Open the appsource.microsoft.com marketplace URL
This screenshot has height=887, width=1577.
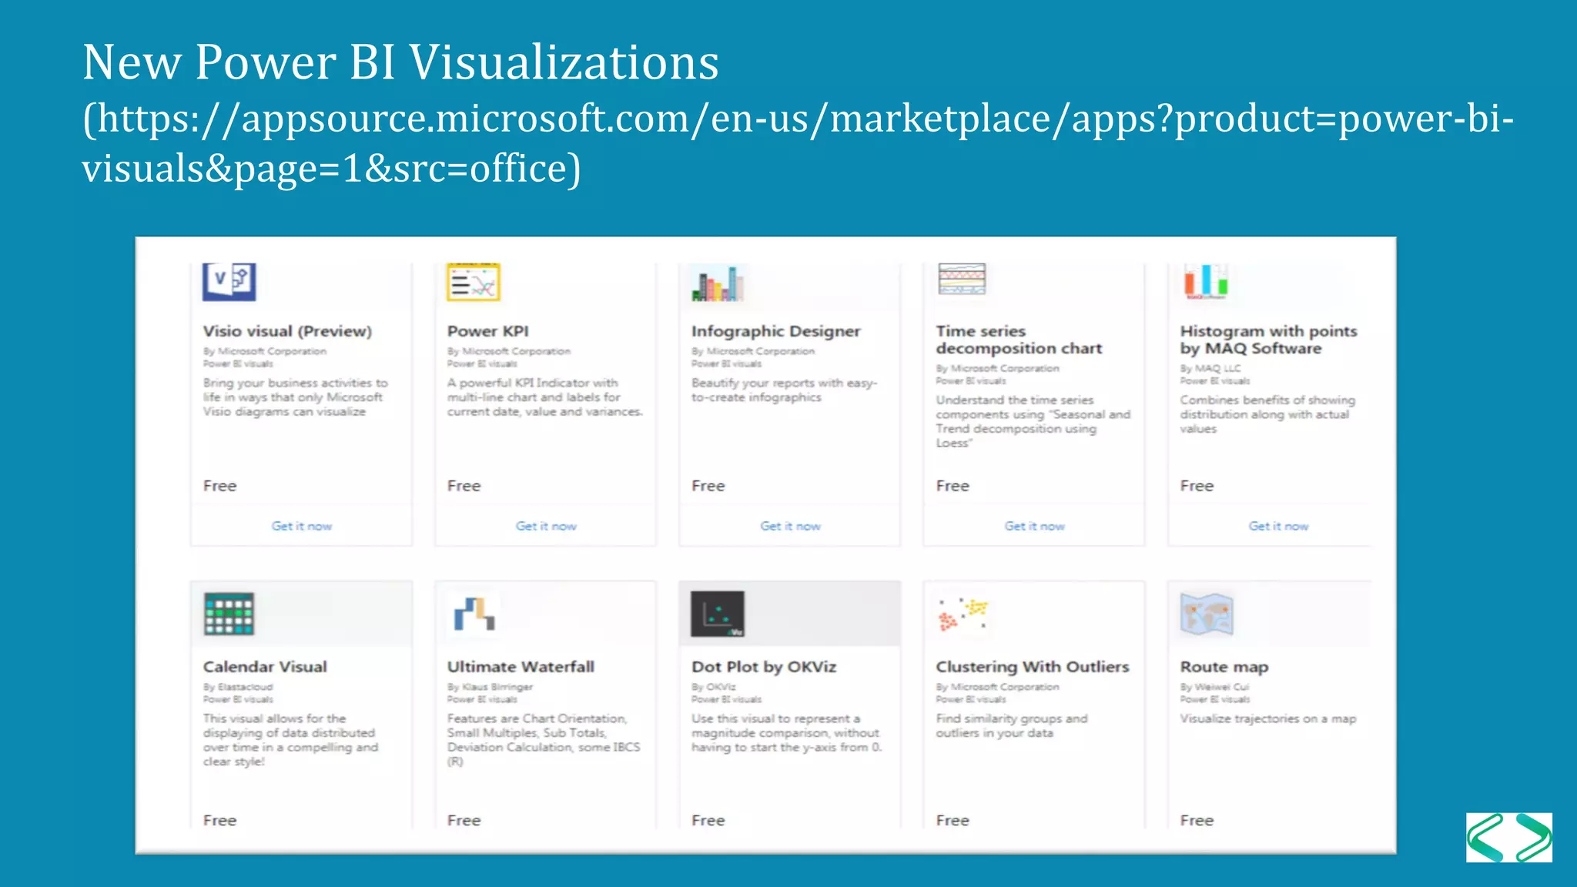tap(798, 143)
